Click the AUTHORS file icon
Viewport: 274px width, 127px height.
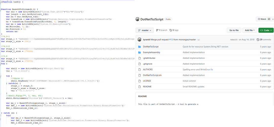pyautogui.click(x=140, y=69)
